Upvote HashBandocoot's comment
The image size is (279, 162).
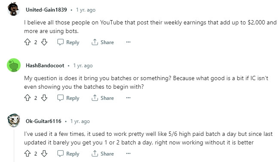[27, 98]
